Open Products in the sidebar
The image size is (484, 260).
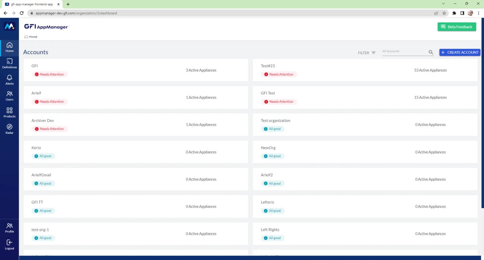click(x=9, y=112)
